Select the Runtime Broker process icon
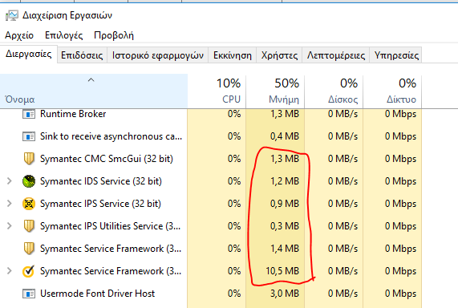 point(29,114)
